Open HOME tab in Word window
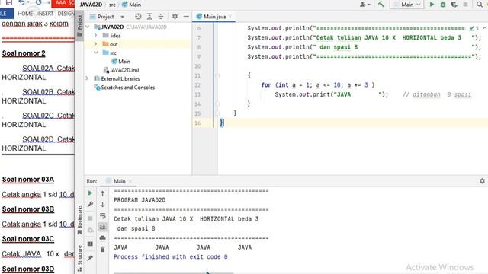 25,14
